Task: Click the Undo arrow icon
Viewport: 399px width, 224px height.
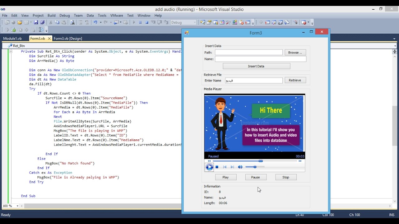Action: coord(95,22)
